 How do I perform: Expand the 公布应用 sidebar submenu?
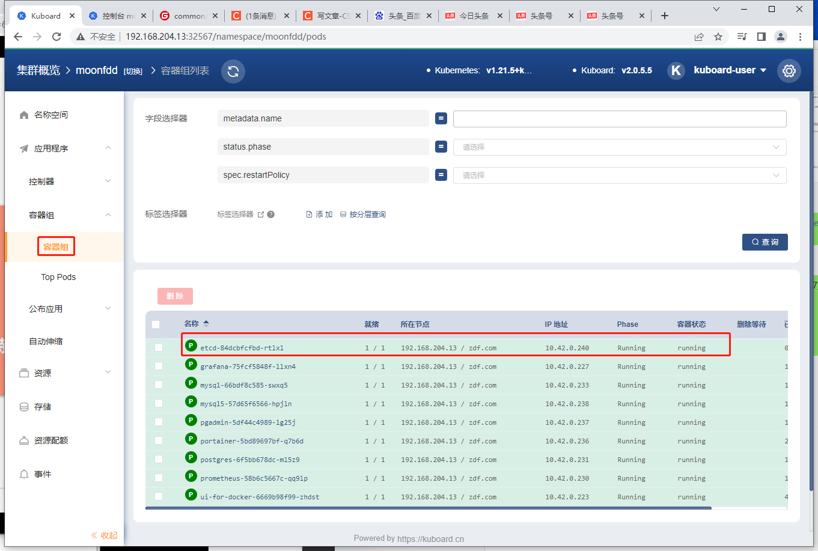(x=108, y=308)
